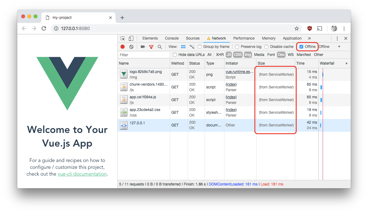Click the red record network log button
Image resolution: width=368 pixels, height=213 pixels.
pos(123,46)
